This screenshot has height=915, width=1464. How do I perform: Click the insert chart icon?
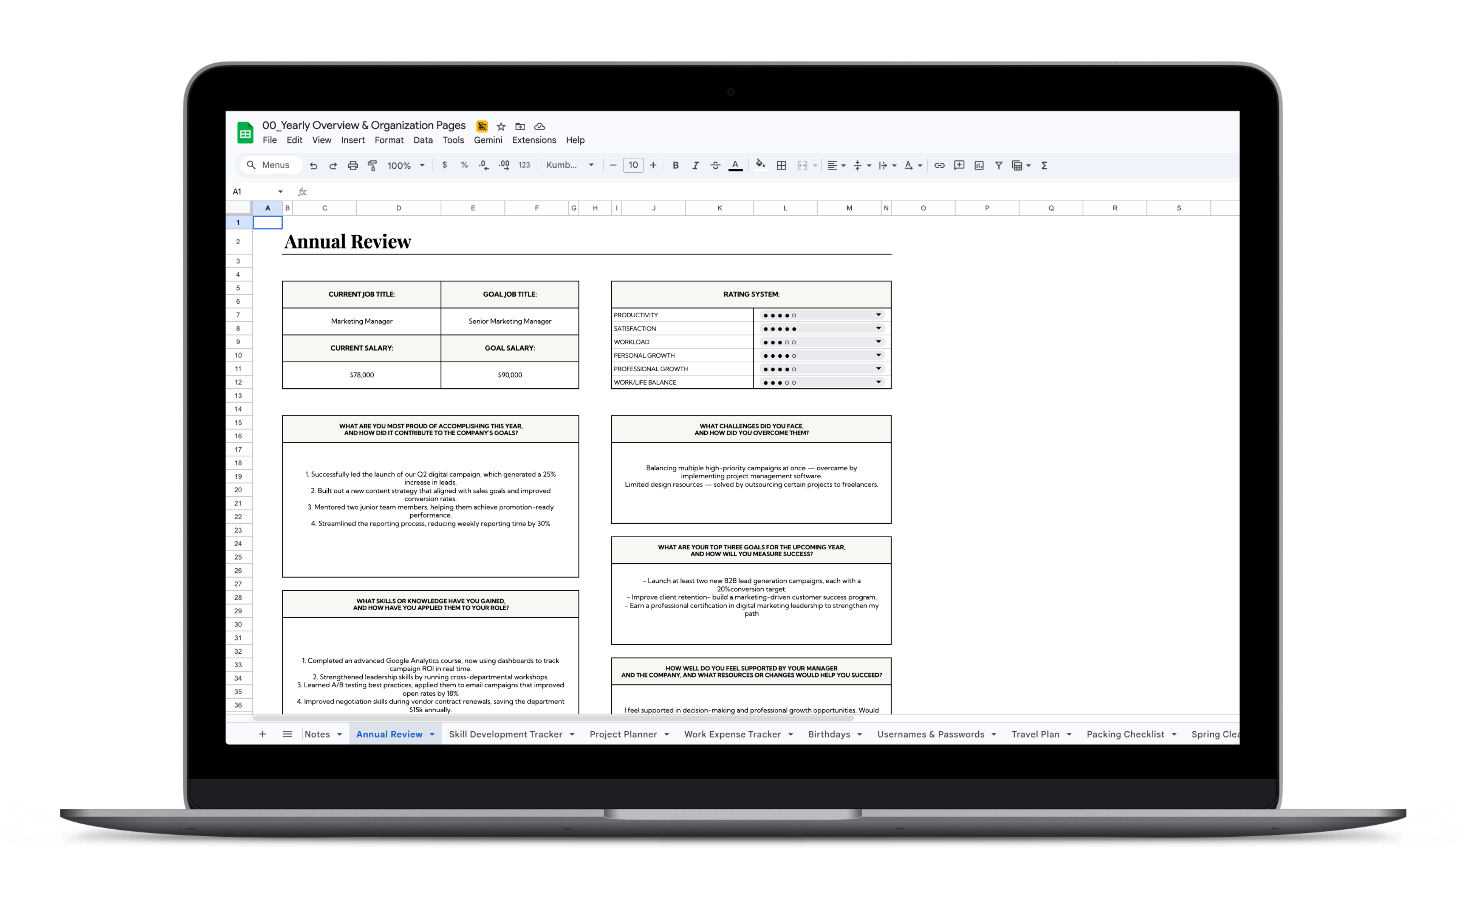[979, 165]
